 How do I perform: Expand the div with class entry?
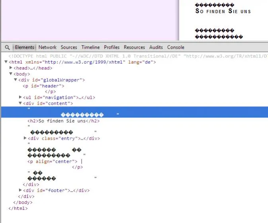25,138
